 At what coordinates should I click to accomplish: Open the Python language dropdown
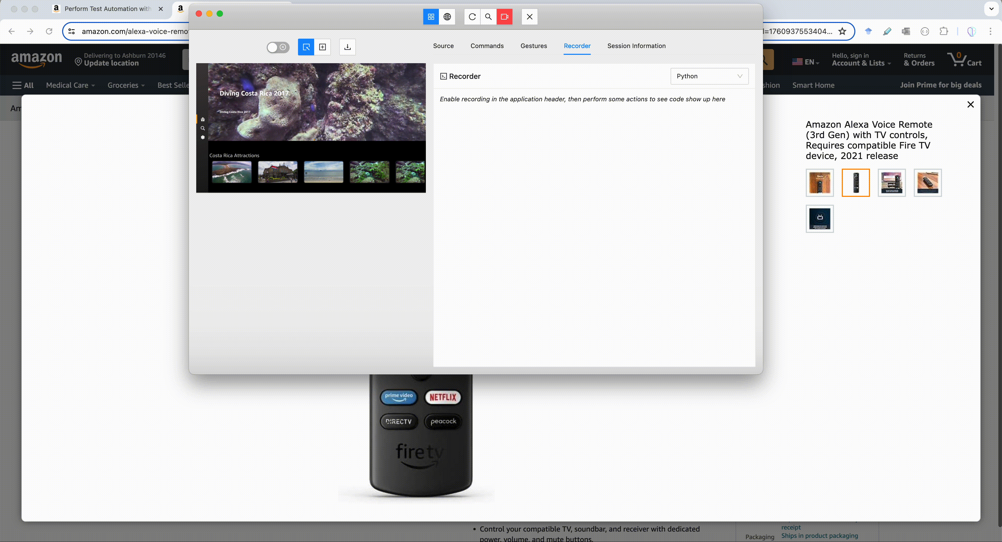point(709,76)
